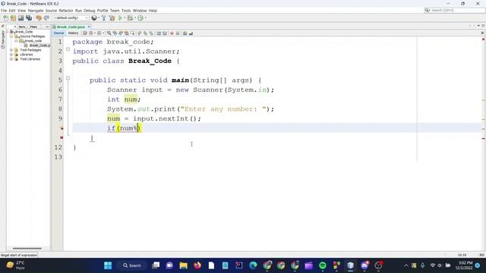The height and width of the screenshot is (273, 486).
Task: Click the error marker beside line 11
Action: tap(62, 137)
